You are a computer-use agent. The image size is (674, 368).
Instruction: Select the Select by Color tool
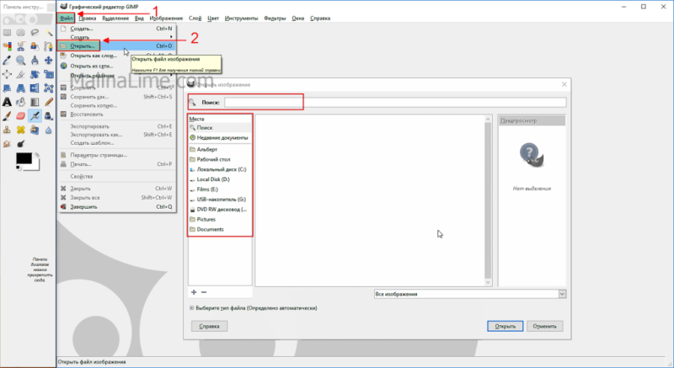click(7, 46)
